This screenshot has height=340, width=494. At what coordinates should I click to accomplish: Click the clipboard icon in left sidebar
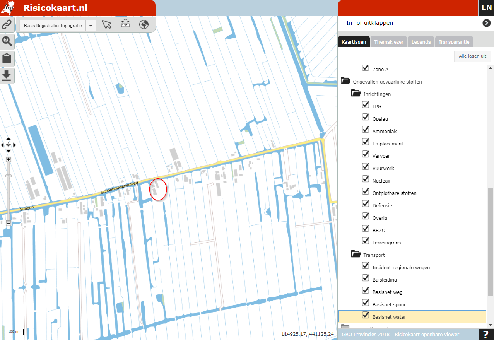(7, 58)
